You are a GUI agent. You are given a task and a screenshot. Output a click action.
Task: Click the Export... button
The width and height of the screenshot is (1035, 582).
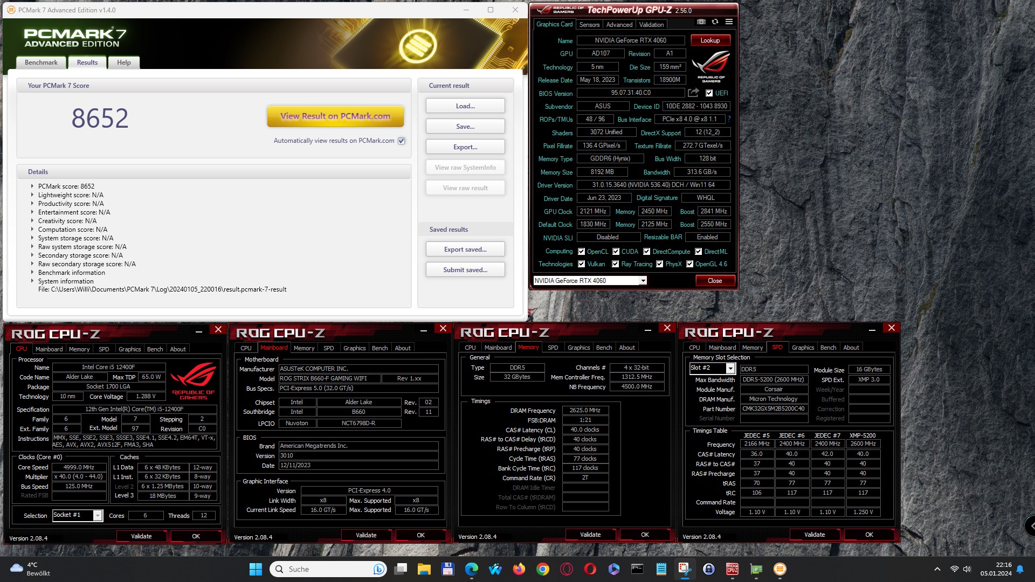pos(465,147)
